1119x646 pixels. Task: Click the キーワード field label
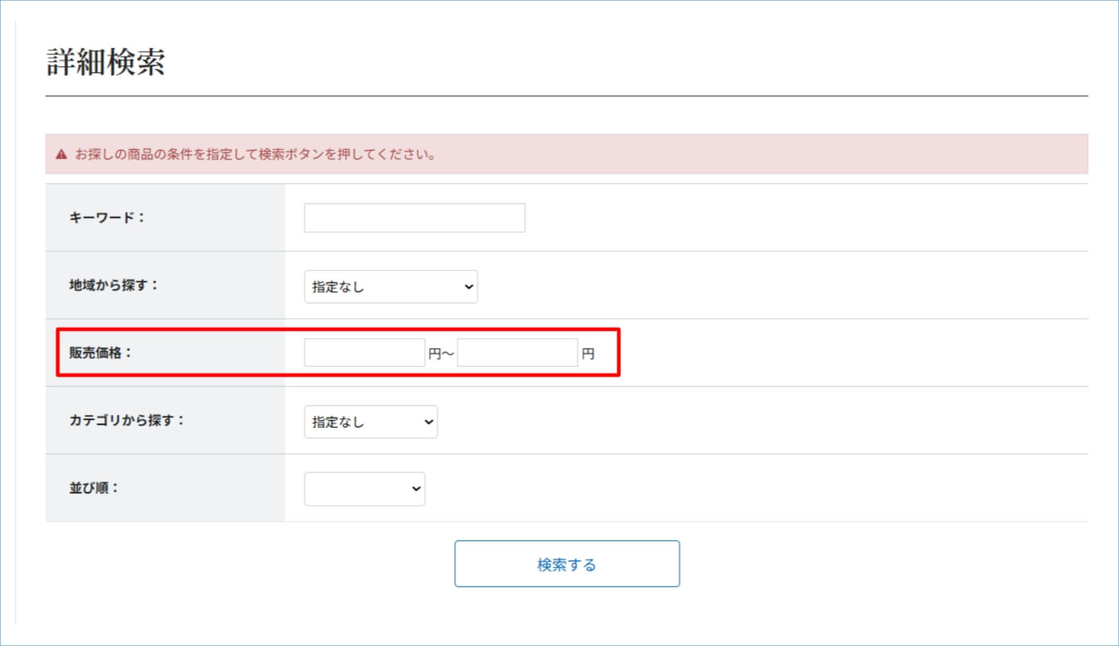107,218
